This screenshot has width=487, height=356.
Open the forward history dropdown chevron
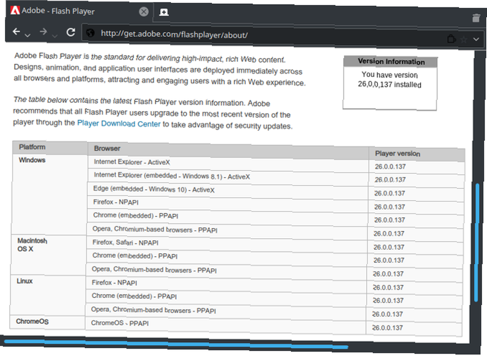55,36
